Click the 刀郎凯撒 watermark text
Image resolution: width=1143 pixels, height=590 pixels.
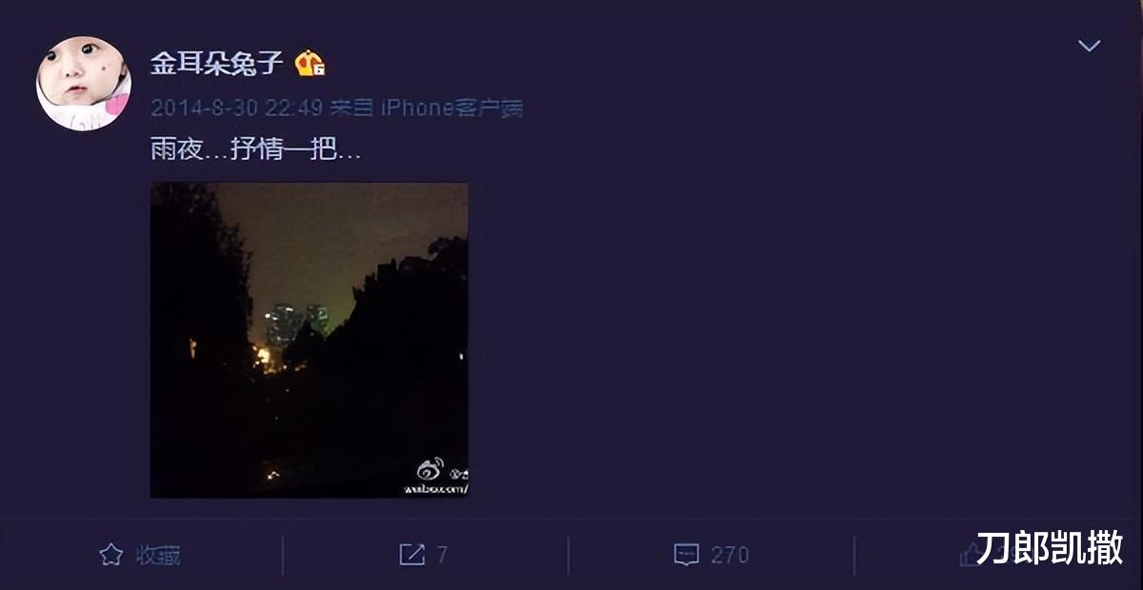[1050, 549]
